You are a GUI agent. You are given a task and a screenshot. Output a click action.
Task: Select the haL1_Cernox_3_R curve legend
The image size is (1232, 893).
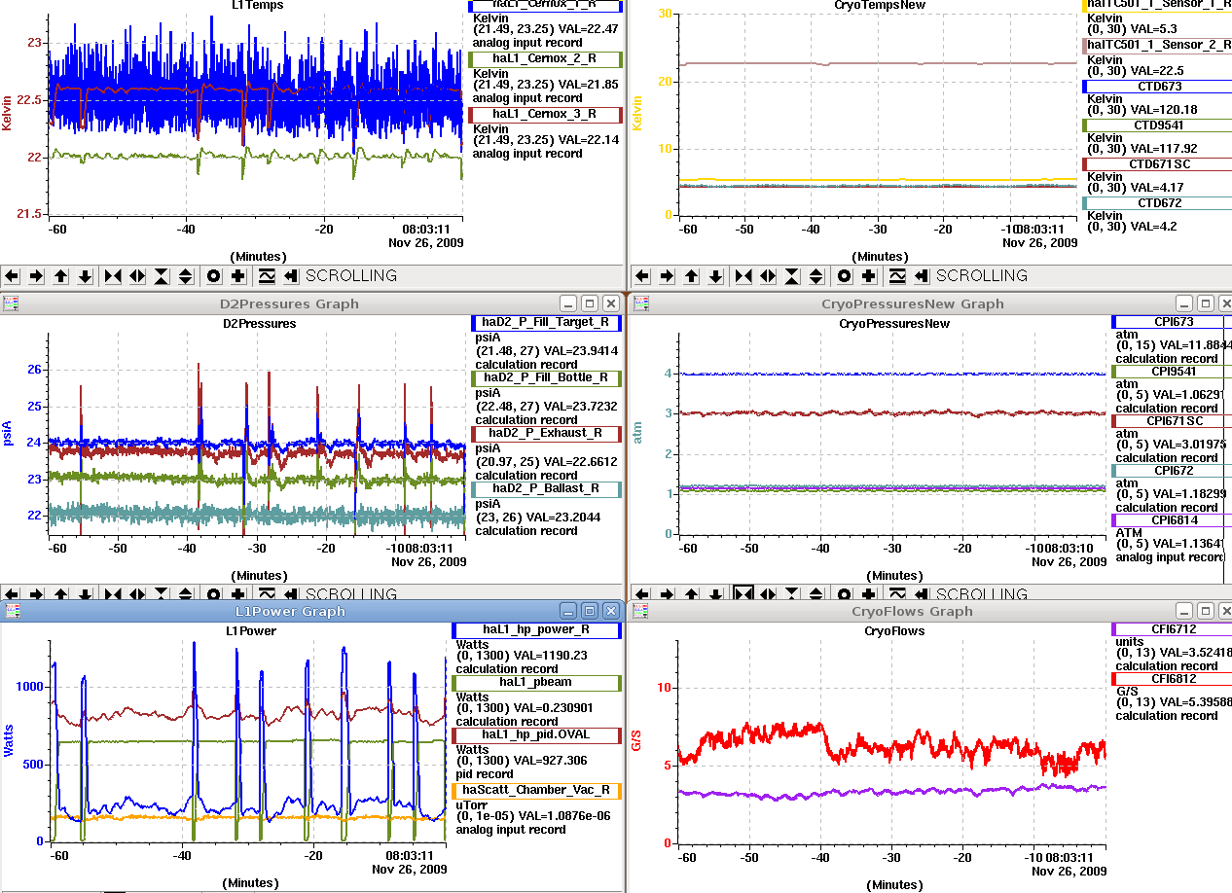click(x=545, y=114)
